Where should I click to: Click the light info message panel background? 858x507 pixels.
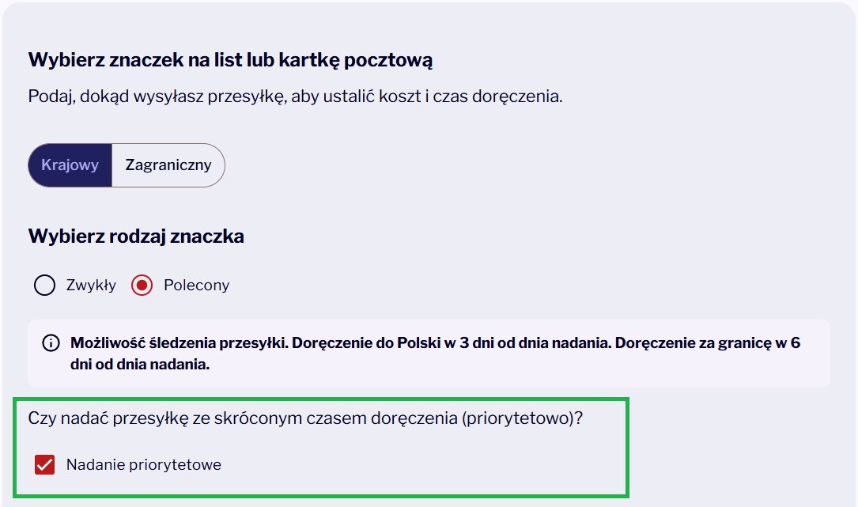[x=429, y=354]
